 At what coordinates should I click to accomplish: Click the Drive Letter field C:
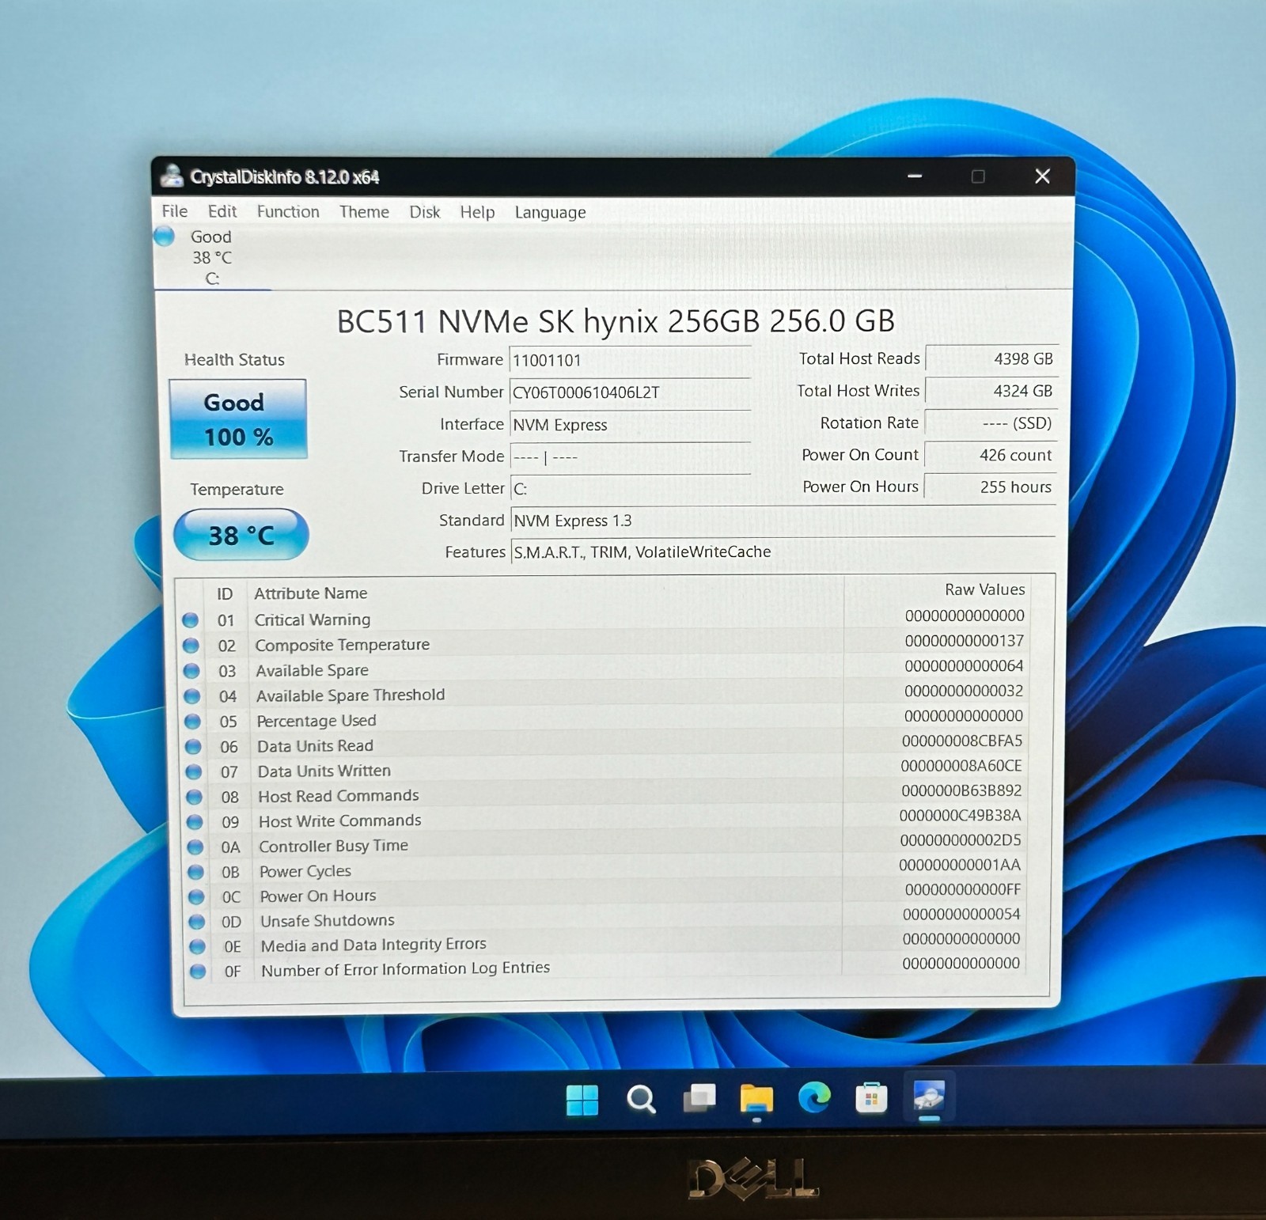(x=630, y=489)
